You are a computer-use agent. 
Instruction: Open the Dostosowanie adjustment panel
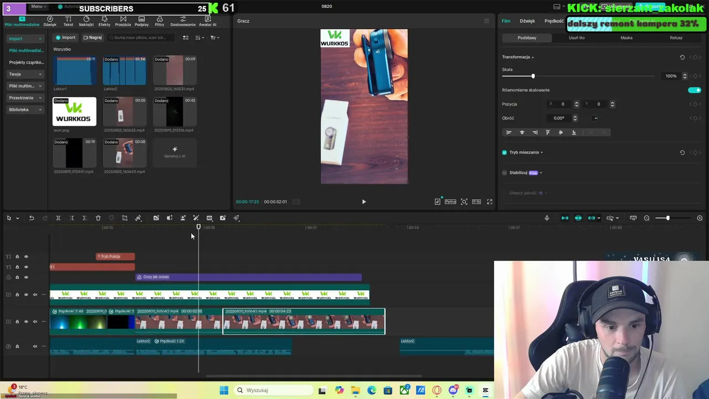(183, 21)
